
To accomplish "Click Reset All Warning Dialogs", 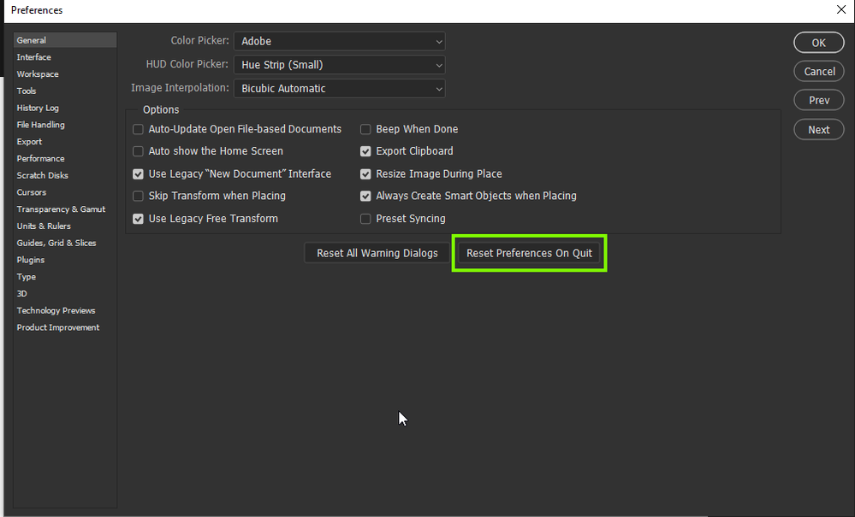I will click(x=377, y=253).
